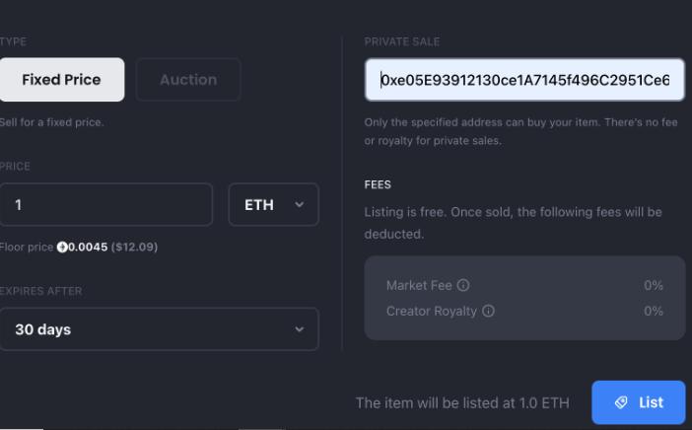Click the EXPIRES AFTER label

pos(41,291)
